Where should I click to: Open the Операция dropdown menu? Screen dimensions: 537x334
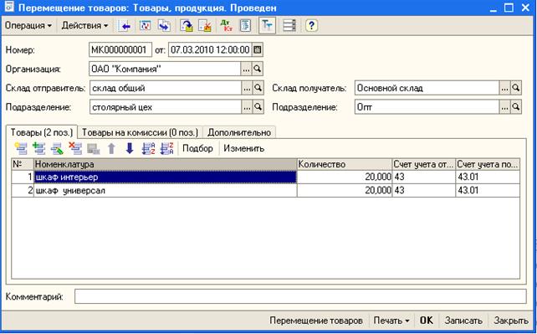coord(28,26)
